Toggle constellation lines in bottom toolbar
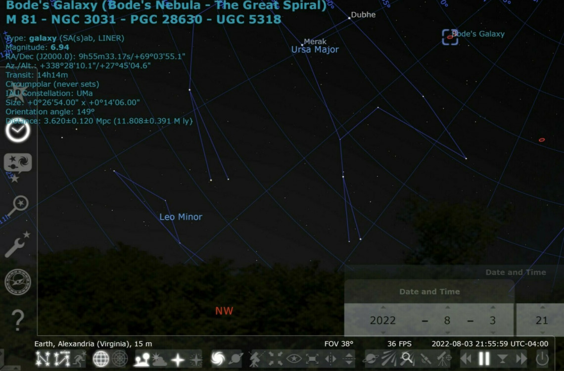Screen dimensions: 564x371 43,359
